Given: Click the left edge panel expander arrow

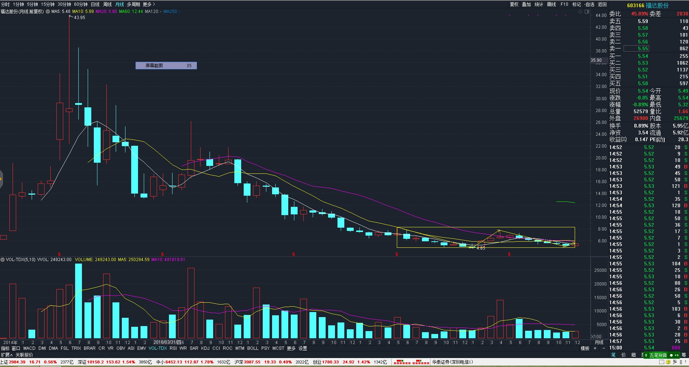Looking at the screenshot, I should 1,179.
